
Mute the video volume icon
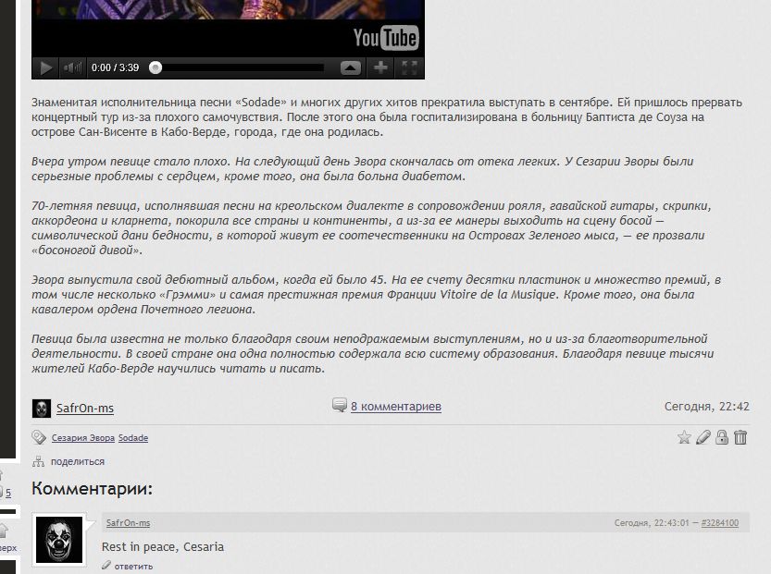72,67
